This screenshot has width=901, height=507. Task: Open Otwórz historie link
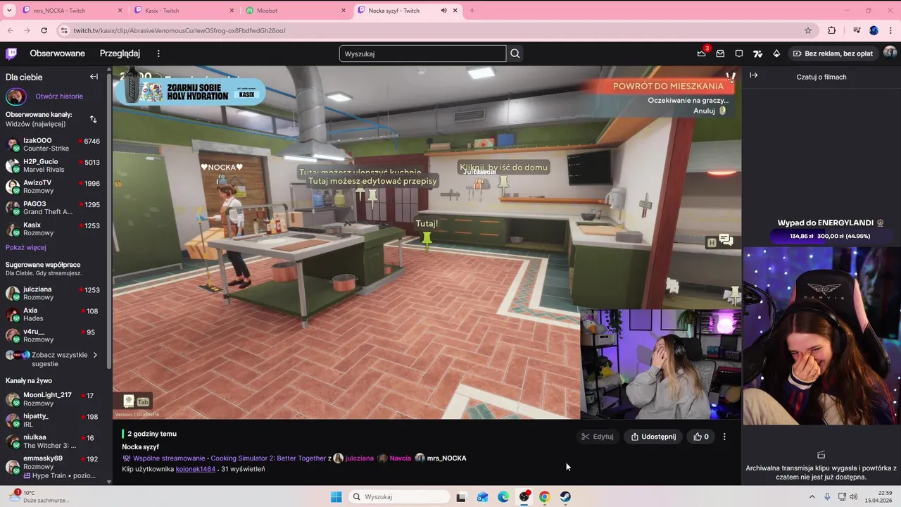point(59,96)
